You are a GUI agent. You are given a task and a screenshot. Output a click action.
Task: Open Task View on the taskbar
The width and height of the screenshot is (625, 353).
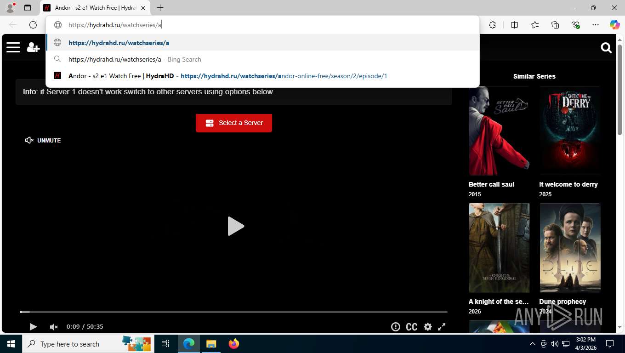(165, 344)
